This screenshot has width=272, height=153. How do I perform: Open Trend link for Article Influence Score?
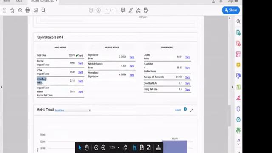pos(132,66)
